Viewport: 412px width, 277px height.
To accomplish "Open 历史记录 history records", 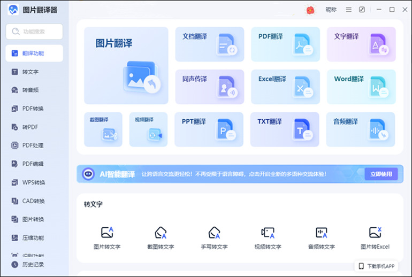I will pos(28,264).
